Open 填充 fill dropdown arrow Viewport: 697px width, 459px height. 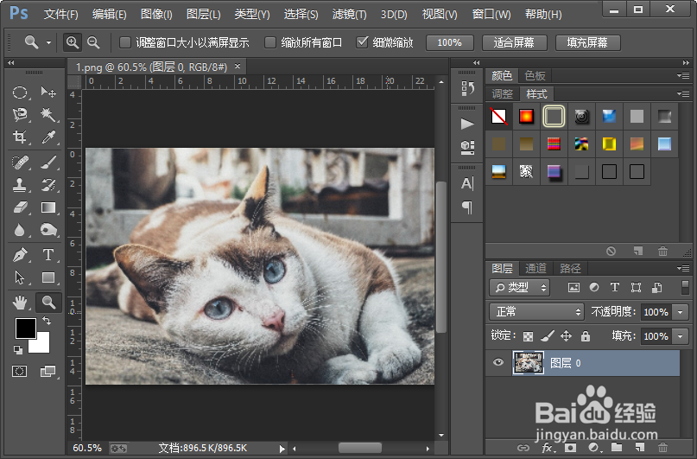(680, 336)
